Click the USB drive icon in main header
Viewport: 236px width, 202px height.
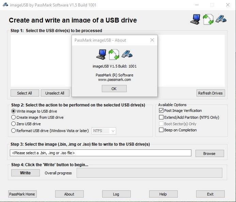(221, 19)
